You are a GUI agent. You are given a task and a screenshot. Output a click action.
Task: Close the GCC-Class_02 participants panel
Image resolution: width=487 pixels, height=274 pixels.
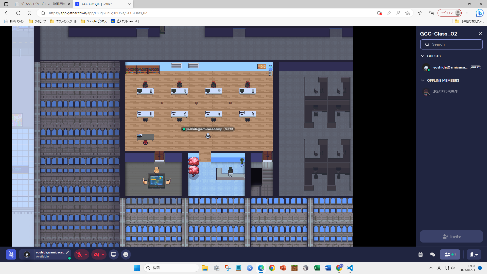click(480, 34)
